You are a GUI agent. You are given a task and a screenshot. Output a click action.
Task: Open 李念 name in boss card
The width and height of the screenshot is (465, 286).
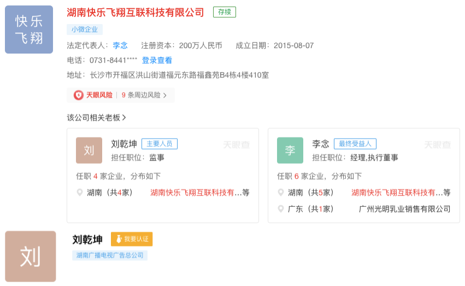tap(321, 144)
